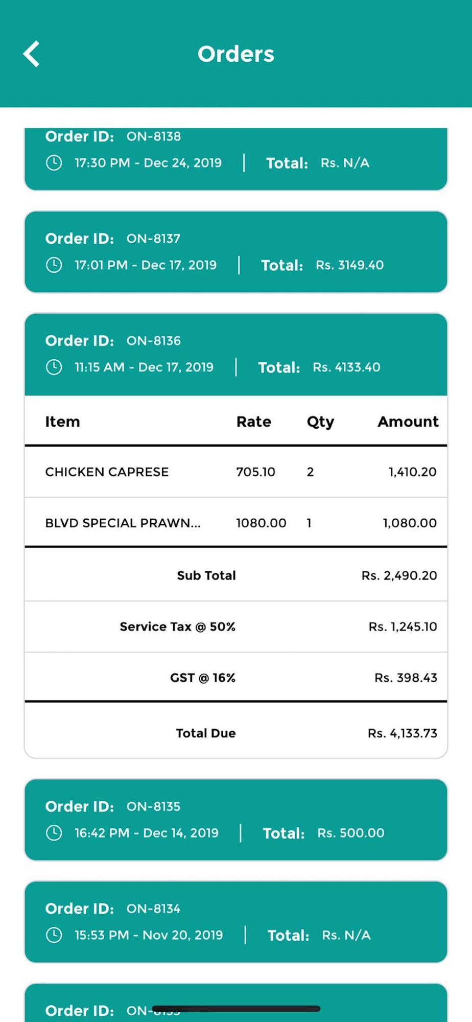The image size is (472, 1022).
Task: Click the Service Tax @ 50% row
Action: point(236,626)
